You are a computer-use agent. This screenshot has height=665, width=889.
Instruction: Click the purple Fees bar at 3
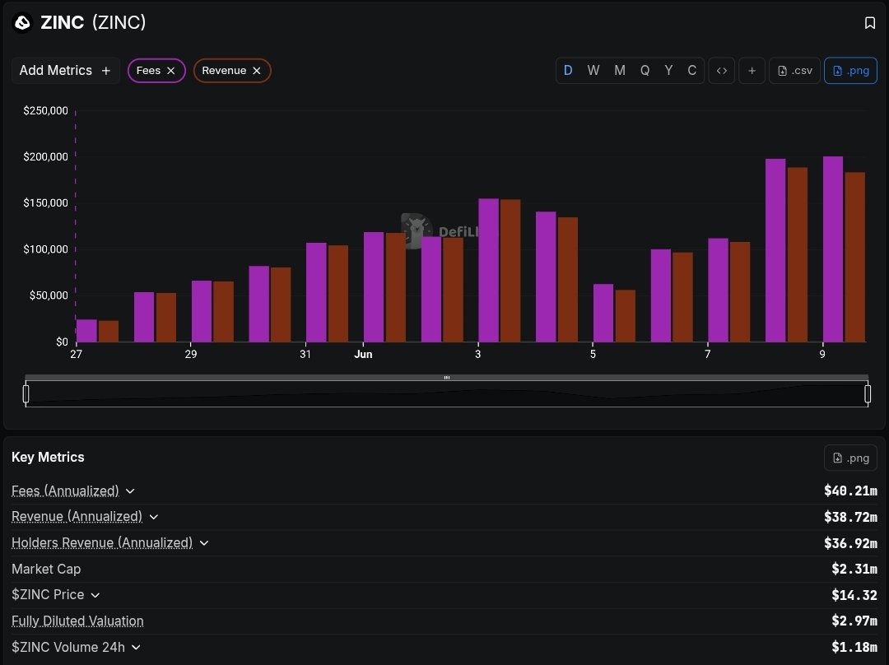tap(489, 271)
